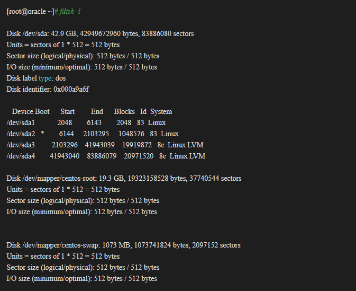Click the /dev/mapper/centos-root disk line
Image resolution: width=356 pixels, height=291 pixels.
point(124,179)
